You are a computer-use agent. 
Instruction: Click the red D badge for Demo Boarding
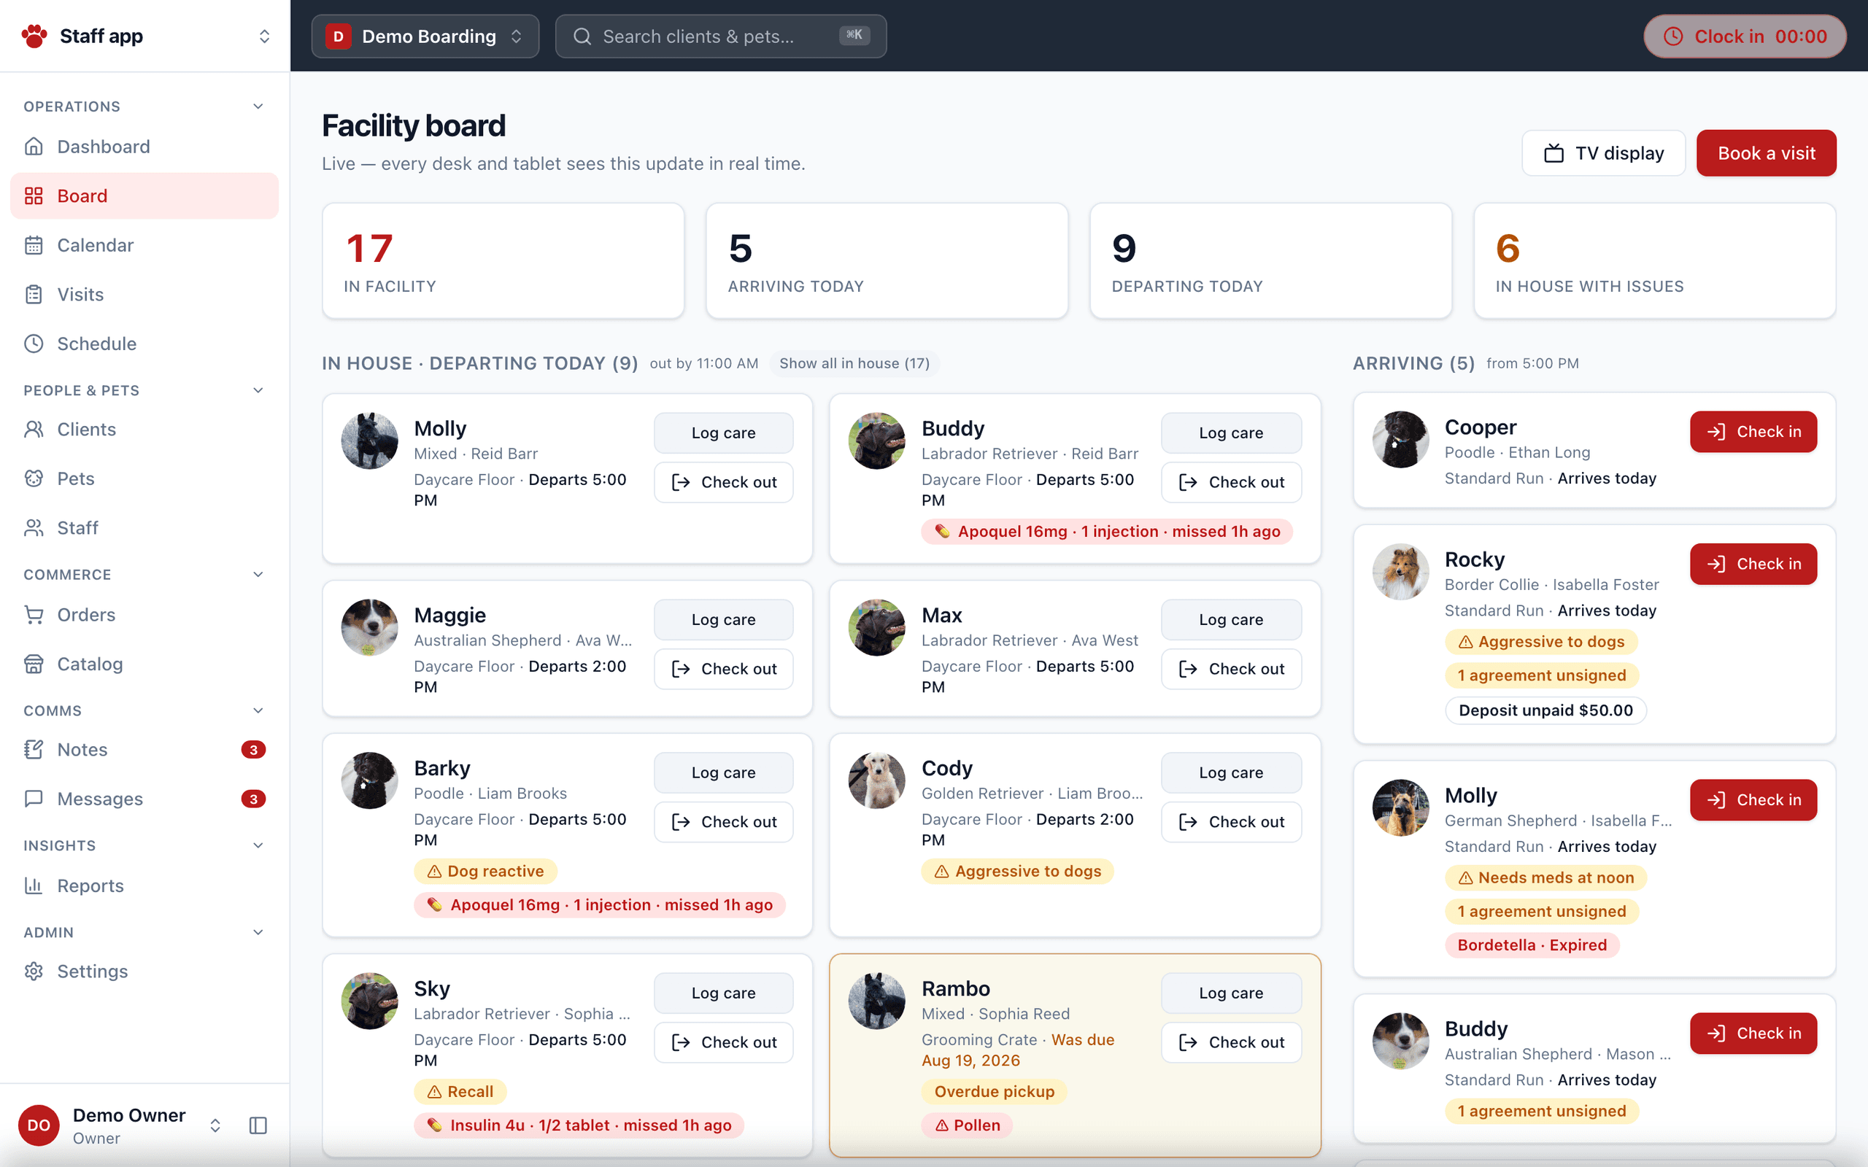(338, 36)
